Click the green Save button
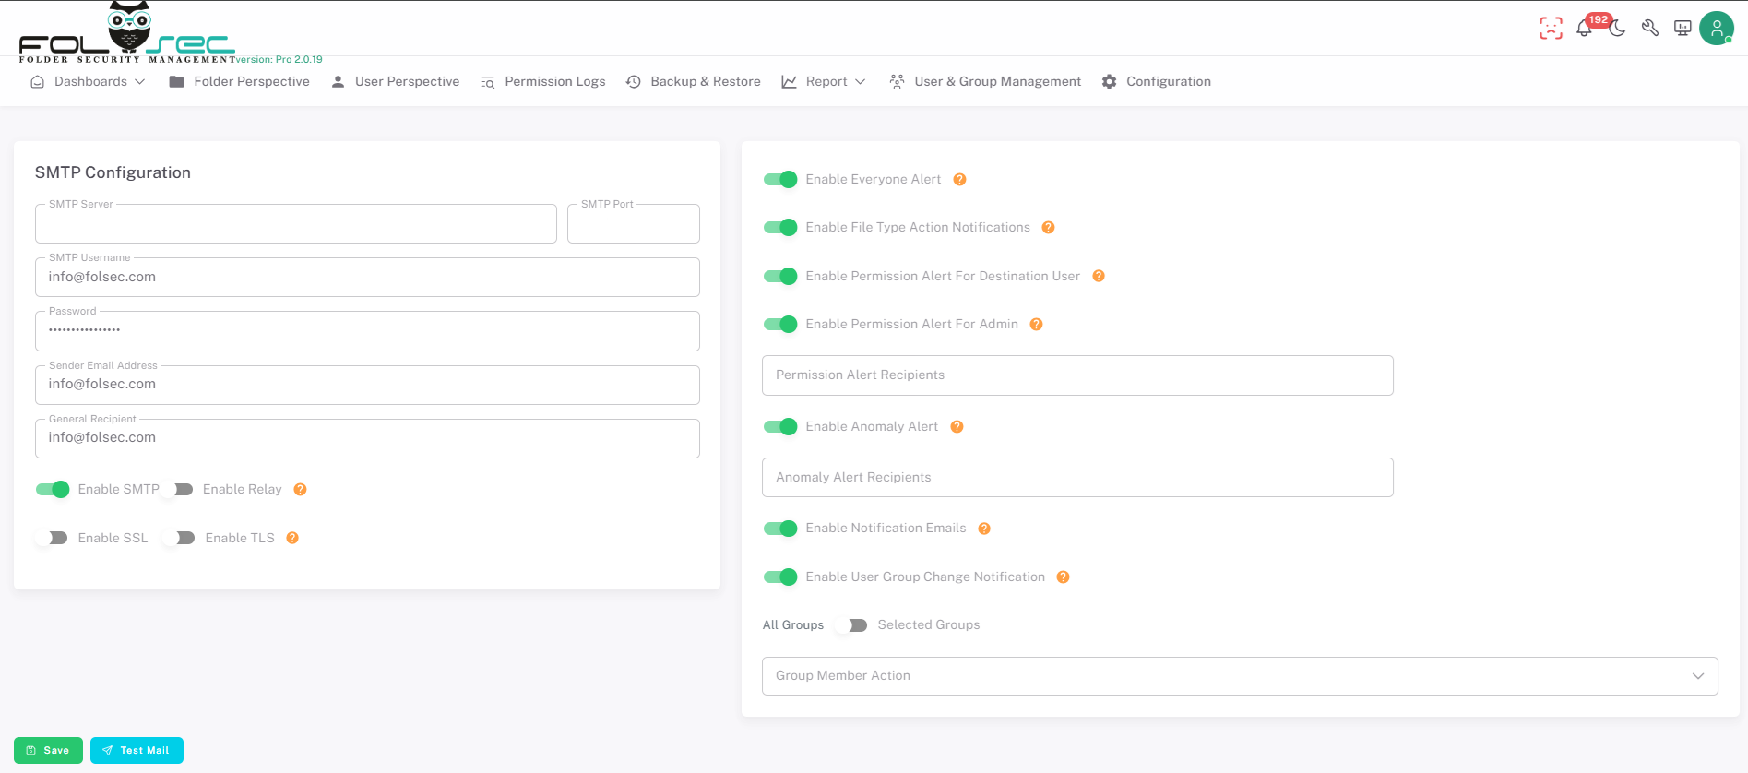The width and height of the screenshot is (1748, 773). coord(48,750)
